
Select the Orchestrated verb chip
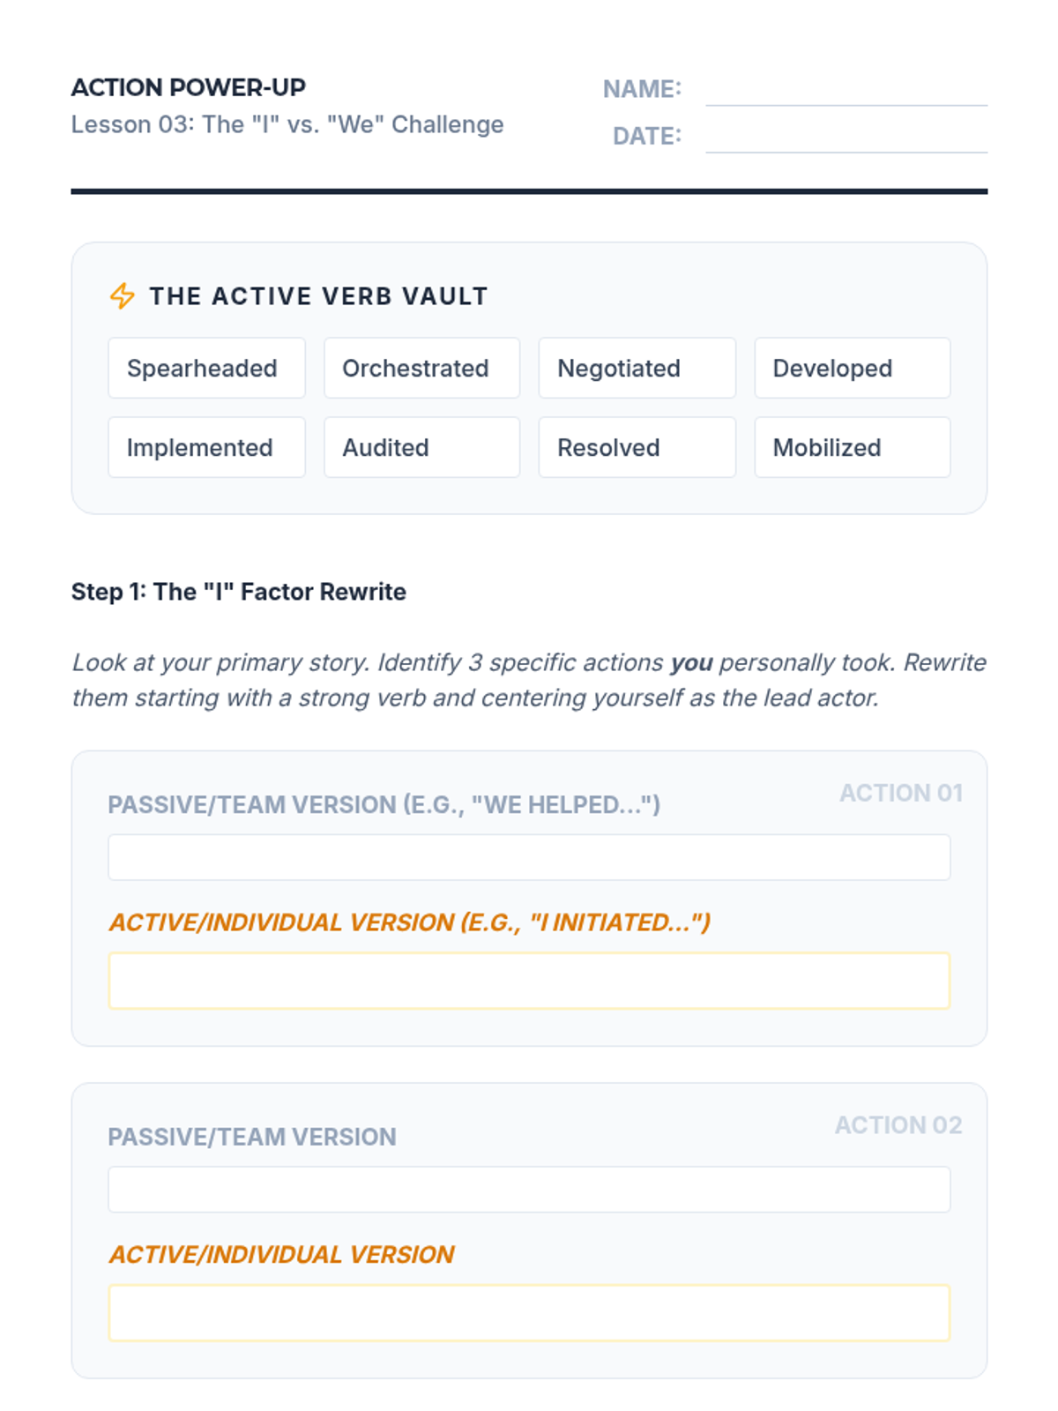(421, 368)
